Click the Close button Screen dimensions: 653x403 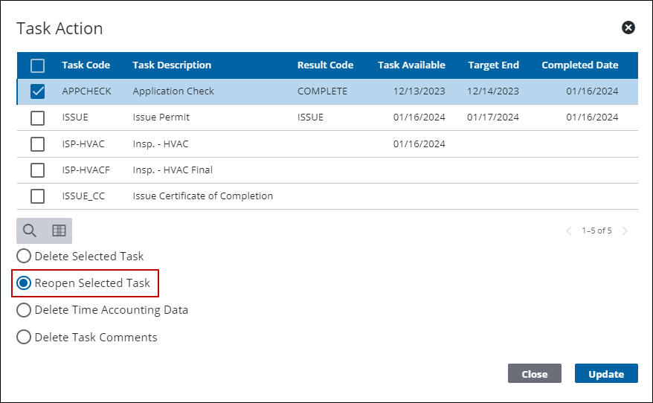(x=534, y=374)
